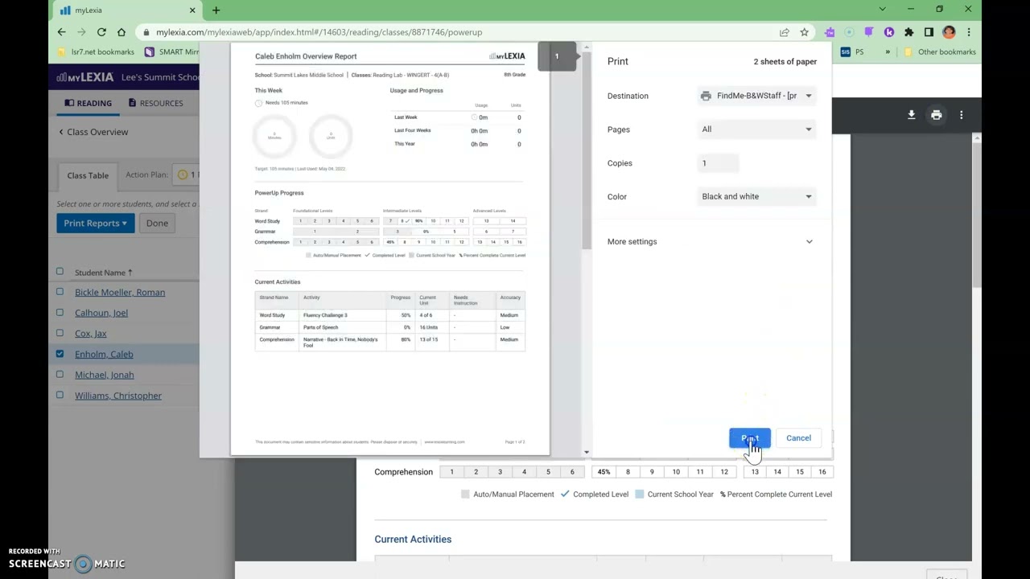Open the browser home page
Screen dimensions: 1030x579
(x=122, y=32)
